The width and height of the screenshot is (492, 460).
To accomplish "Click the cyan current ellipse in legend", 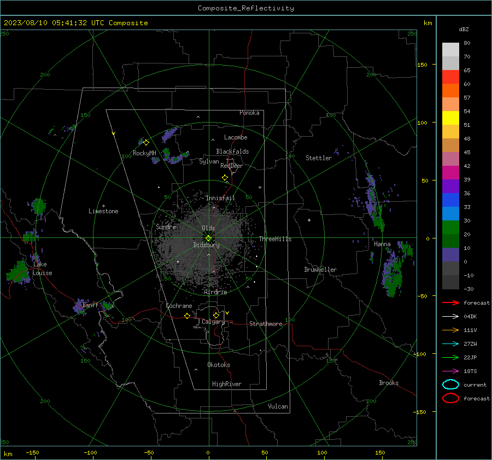I will (x=450, y=385).
